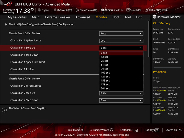Open the Tool tab

click(x=128, y=17)
